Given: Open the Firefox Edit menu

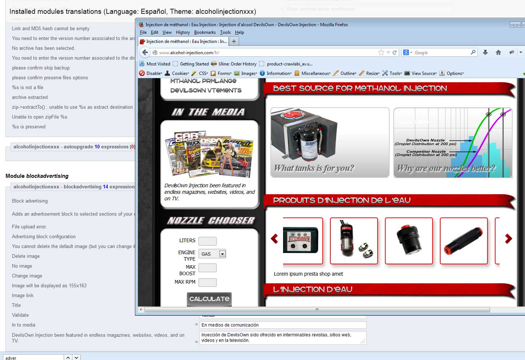Looking at the screenshot, I should (x=155, y=32).
